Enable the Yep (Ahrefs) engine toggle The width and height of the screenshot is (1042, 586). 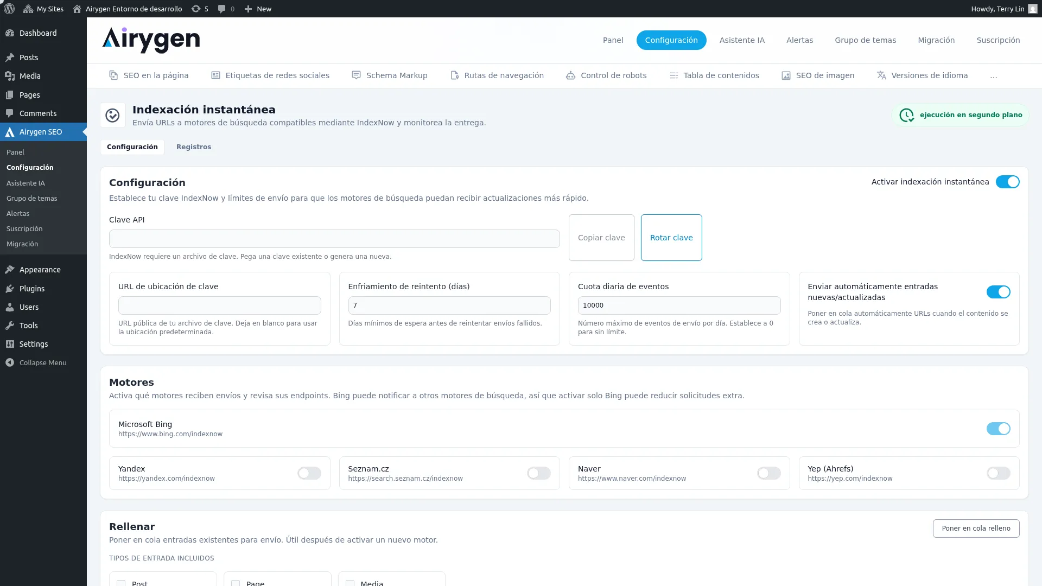(x=998, y=473)
